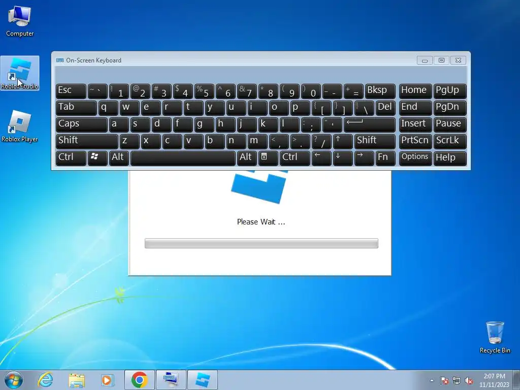Maximize the On-Screen Keyboard window
Viewport: 520px width, 390px height.
(x=441, y=60)
